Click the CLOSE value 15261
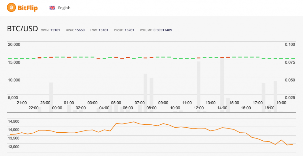 click(129, 30)
